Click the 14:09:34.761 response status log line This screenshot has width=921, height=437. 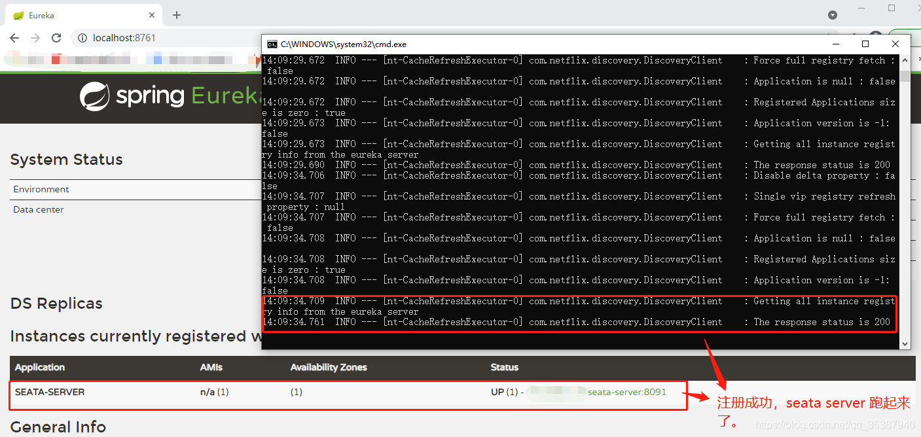[577, 322]
